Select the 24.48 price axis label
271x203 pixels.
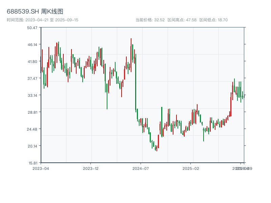click(32, 129)
